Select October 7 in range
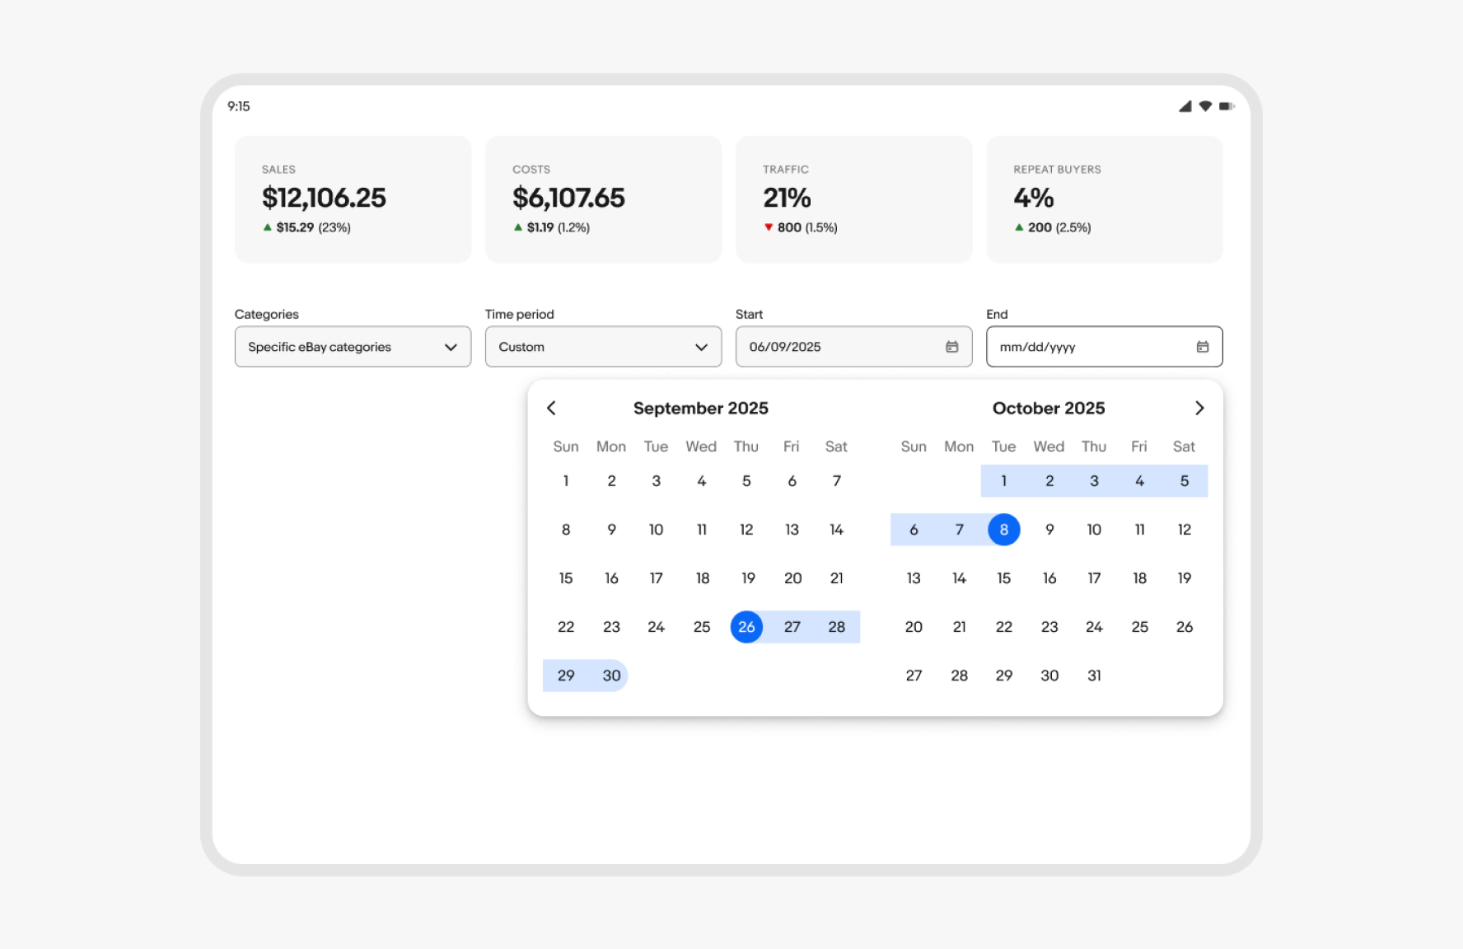The height and width of the screenshot is (949, 1463). [959, 530]
